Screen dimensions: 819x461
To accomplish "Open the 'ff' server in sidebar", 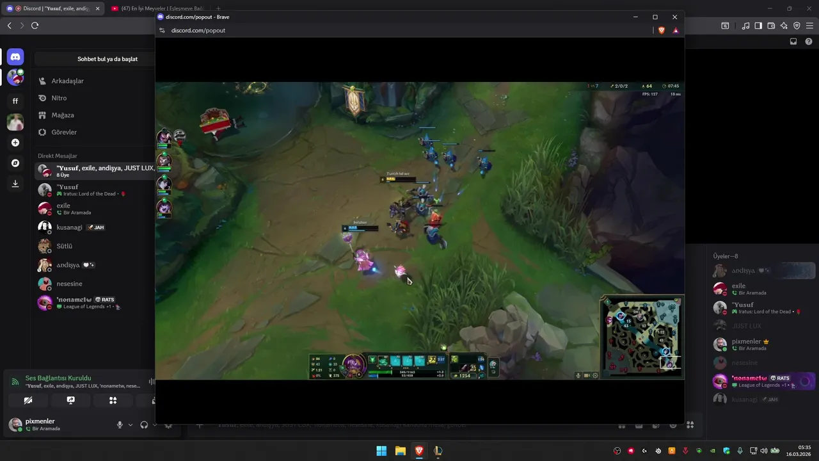I will (15, 101).
